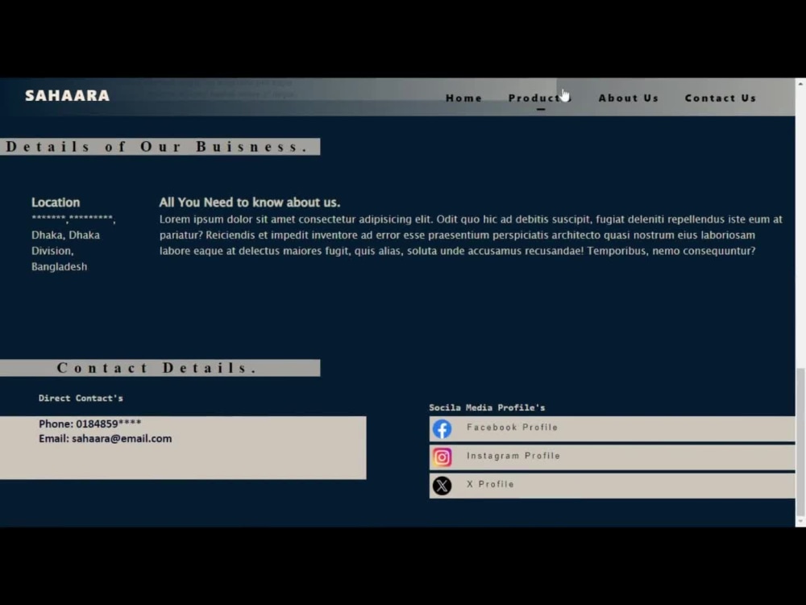Click the 'Details of Our Buisness.' banner

click(160, 147)
